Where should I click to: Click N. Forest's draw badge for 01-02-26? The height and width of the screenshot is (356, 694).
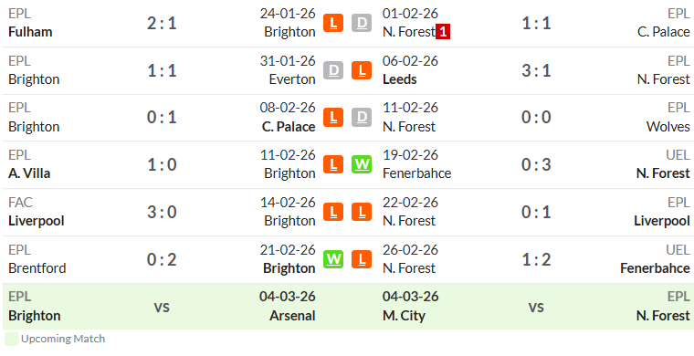point(362,23)
